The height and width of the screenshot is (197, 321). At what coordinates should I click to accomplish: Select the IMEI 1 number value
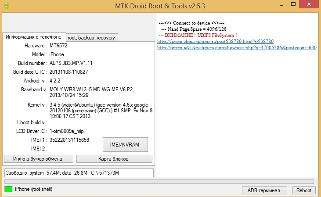(x=69, y=140)
